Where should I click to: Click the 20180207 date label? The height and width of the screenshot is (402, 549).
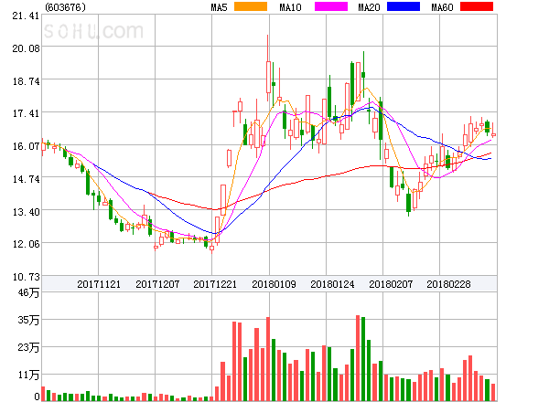pos(391,284)
